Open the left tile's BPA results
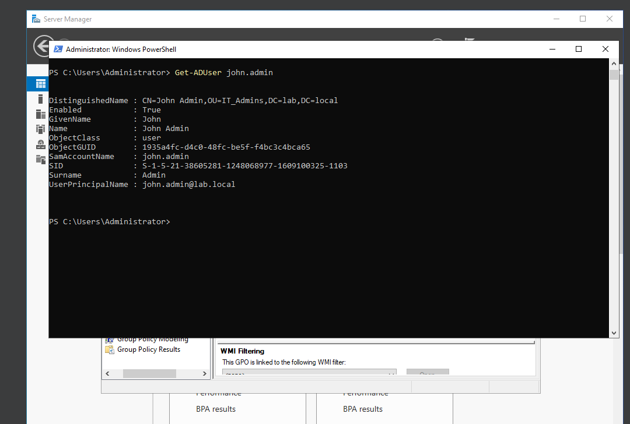Viewport: 630px width, 424px height. 216,409
